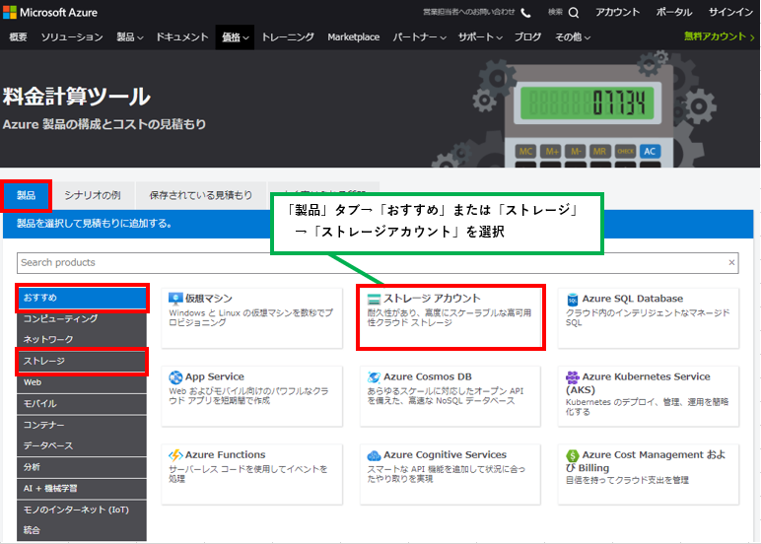The image size is (761, 544).
Task: Expand the 価格 dropdown menu
Action: click(x=235, y=37)
